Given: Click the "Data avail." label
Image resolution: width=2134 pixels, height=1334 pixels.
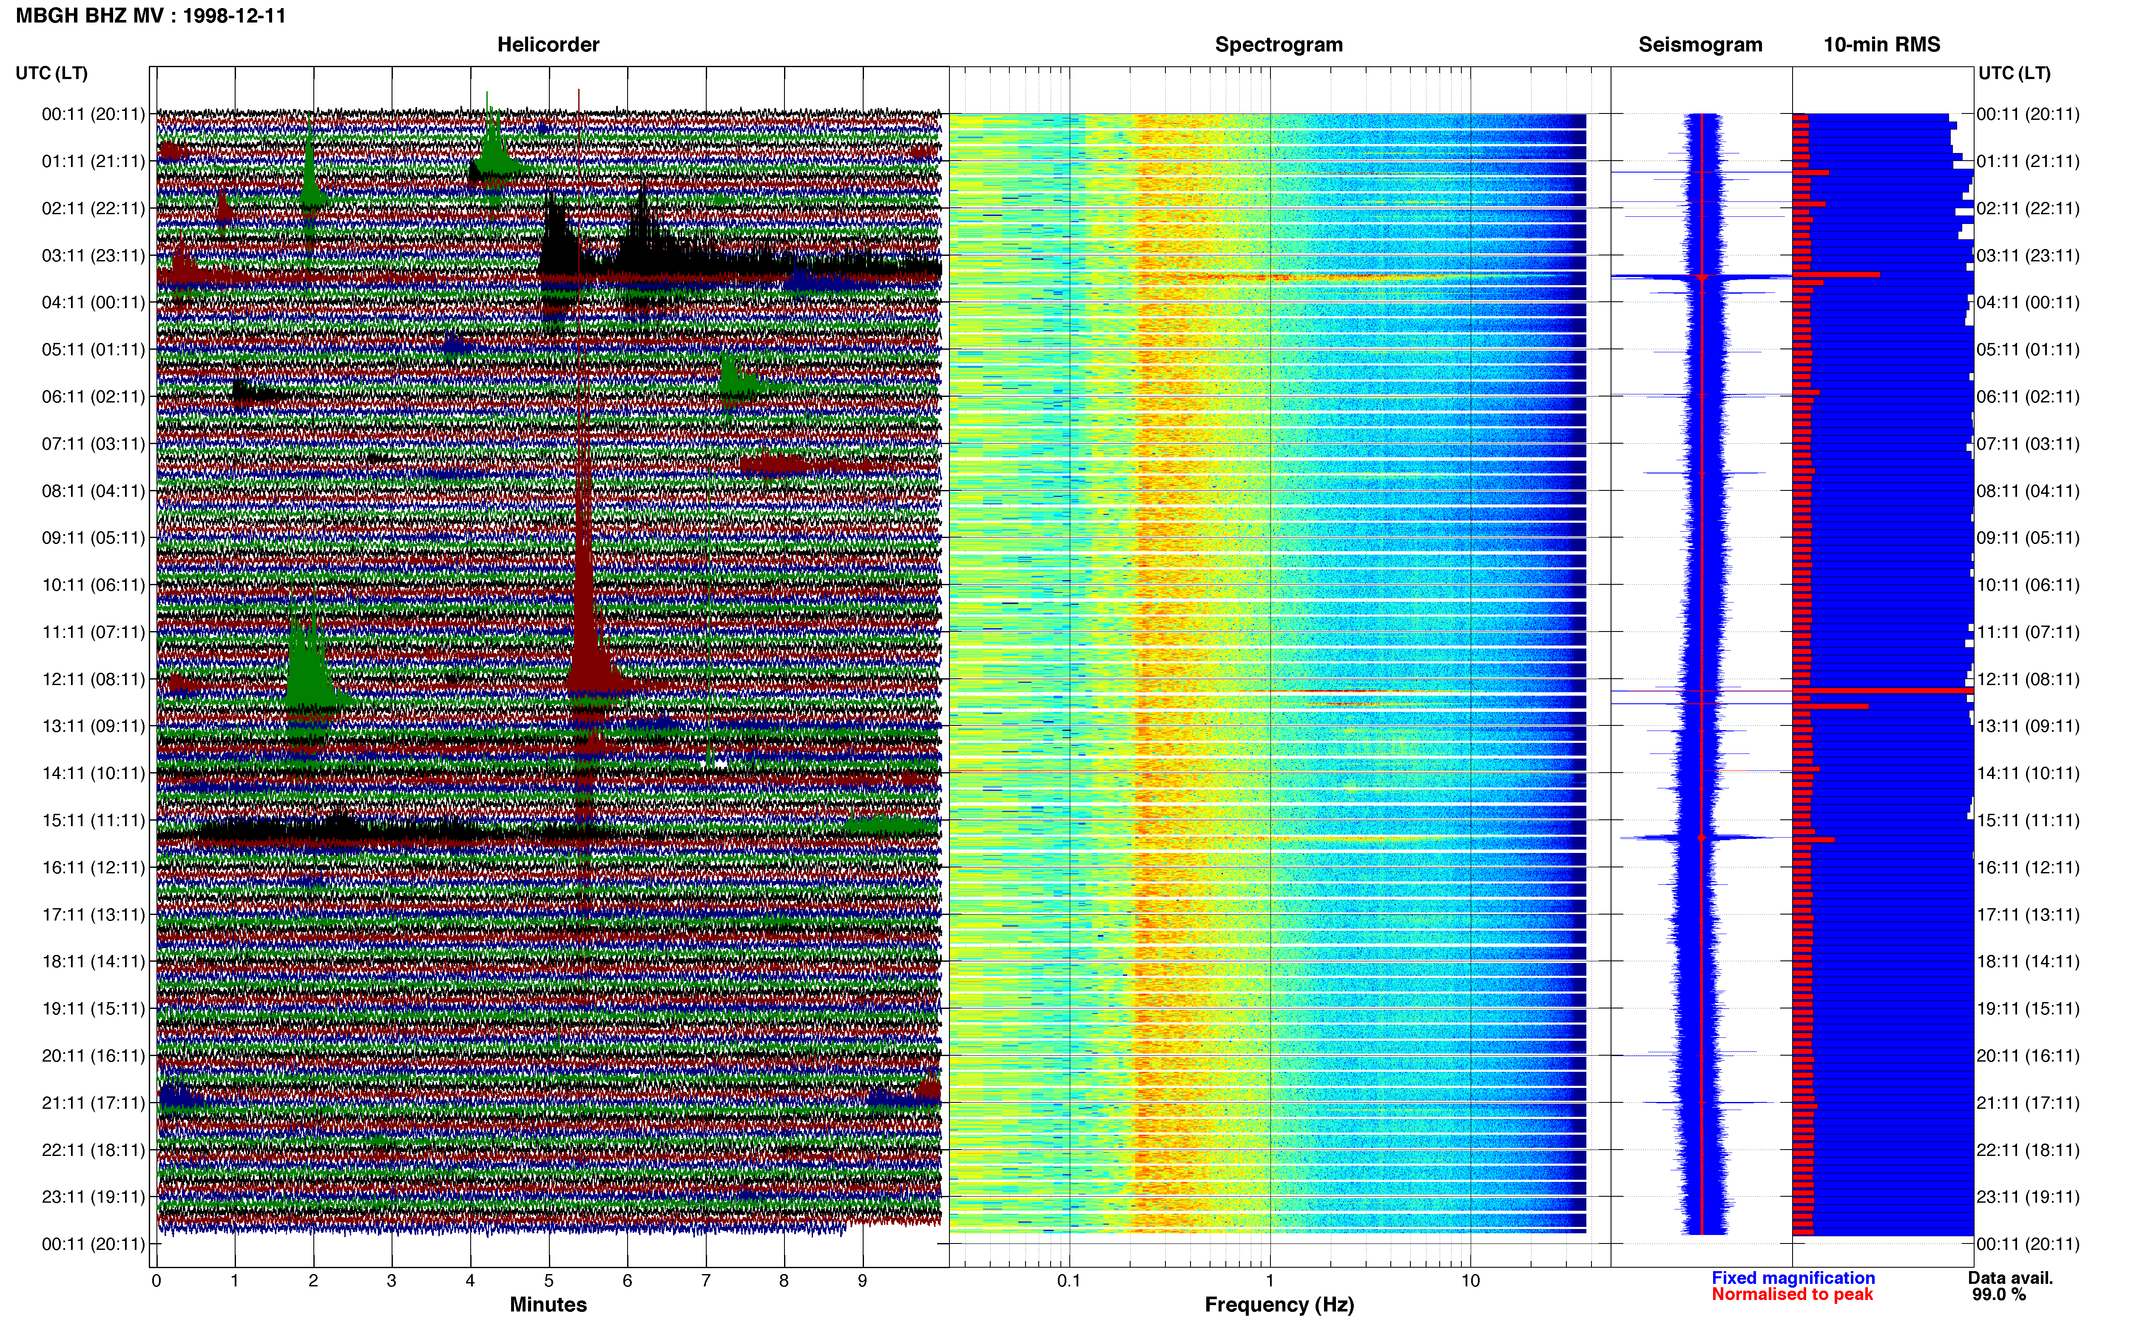Looking at the screenshot, I should pyautogui.click(x=2010, y=1277).
